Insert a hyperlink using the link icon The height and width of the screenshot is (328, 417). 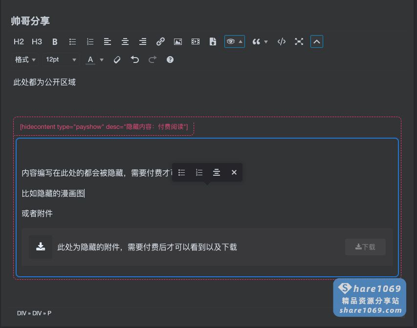coord(160,41)
